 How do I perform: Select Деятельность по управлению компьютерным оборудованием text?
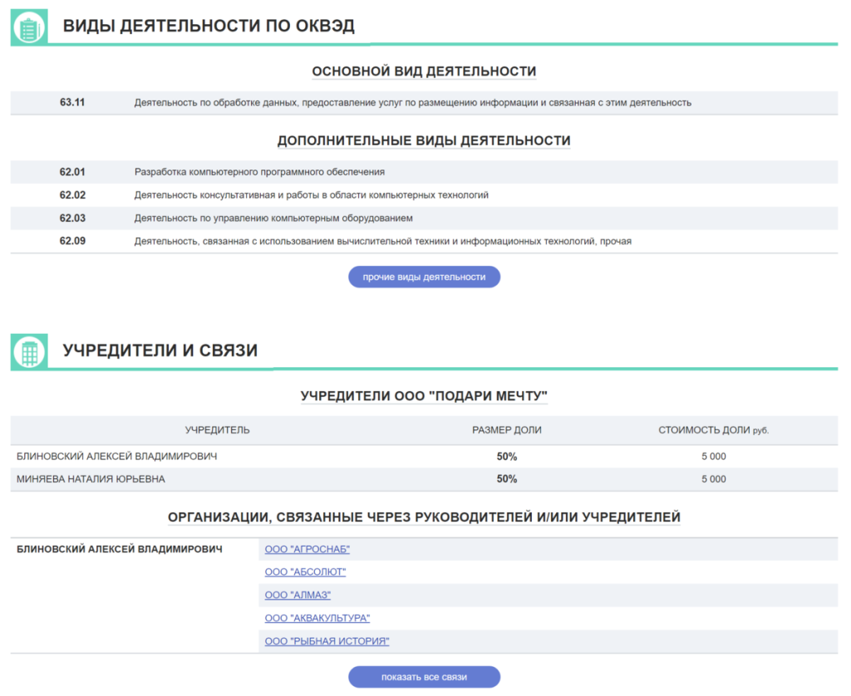pos(273,218)
